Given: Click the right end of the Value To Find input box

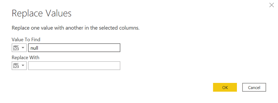Looking at the screenshot, I should [117, 48].
